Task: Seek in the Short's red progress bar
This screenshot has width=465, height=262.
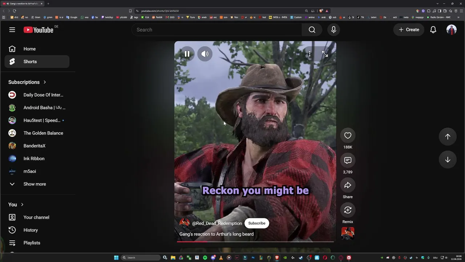Action: [255, 241]
